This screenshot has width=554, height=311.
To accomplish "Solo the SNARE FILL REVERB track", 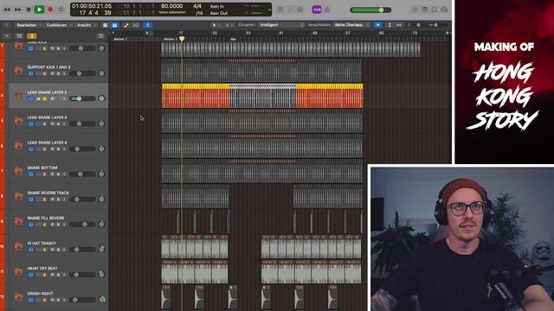I will tap(44, 225).
